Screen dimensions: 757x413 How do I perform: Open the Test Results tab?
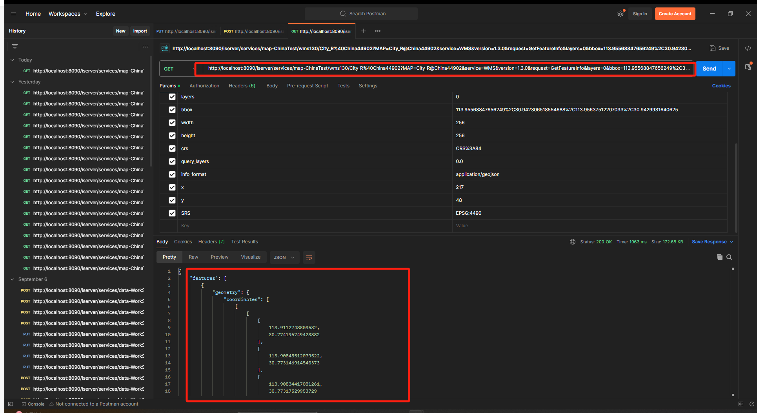point(245,242)
